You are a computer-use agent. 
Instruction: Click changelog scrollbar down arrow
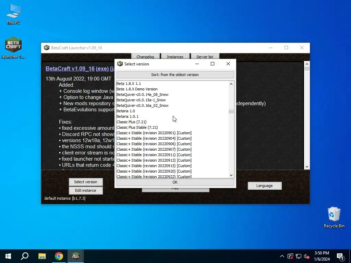point(307,167)
